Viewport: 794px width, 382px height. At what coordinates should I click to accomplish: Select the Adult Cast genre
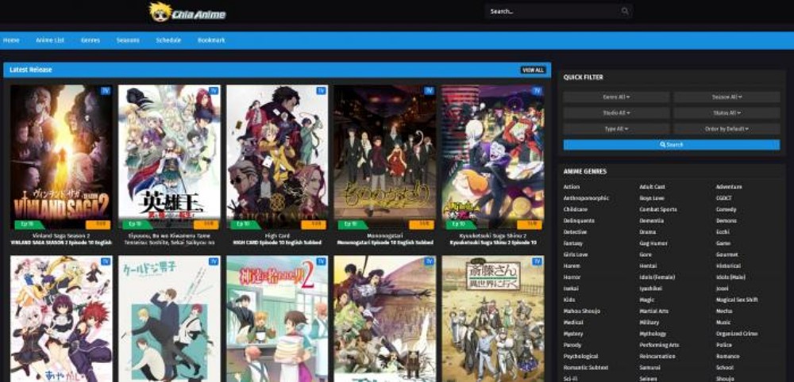[x=652, y=187]
